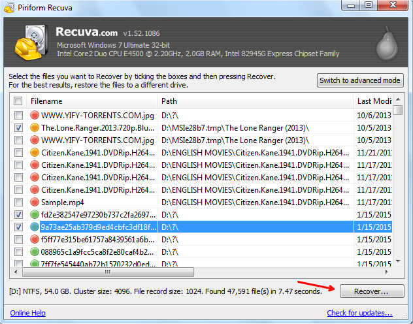Switch to advanced mode
The width and height of the screenshot is (413, 324).
click(x=360, y=80)
